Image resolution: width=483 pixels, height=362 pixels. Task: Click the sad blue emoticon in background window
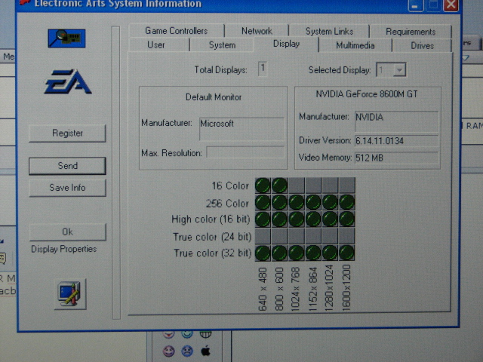click(187, 351)
